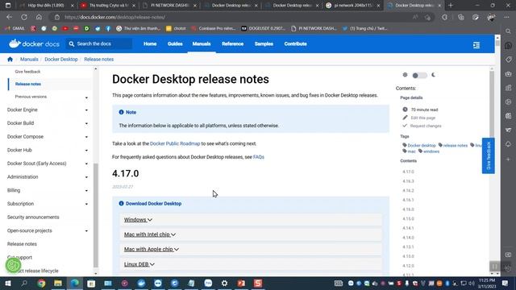
Task: Open new browser tab with plus icon
Action: click(x=451, y=6)
